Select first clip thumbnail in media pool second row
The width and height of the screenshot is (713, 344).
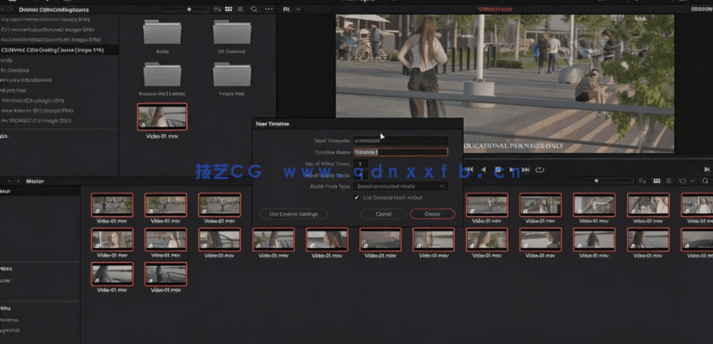click(112, 239)
